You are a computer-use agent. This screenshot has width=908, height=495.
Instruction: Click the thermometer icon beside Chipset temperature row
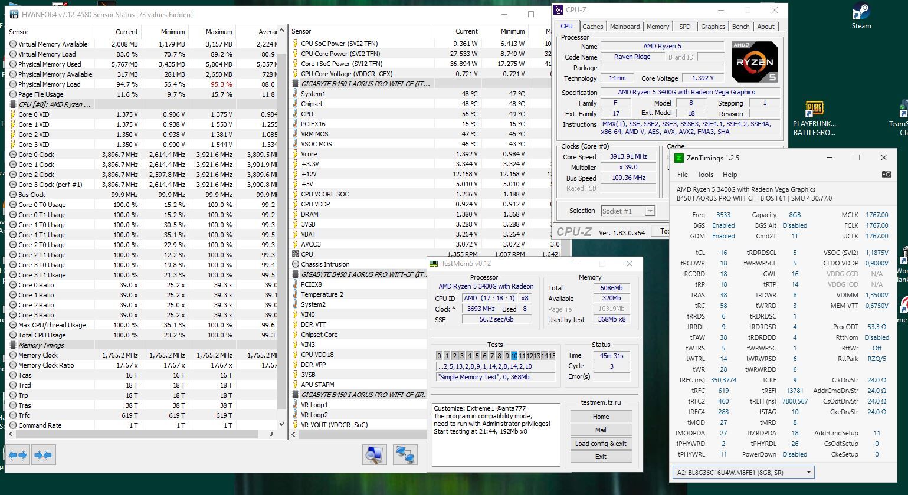(296, 104)
